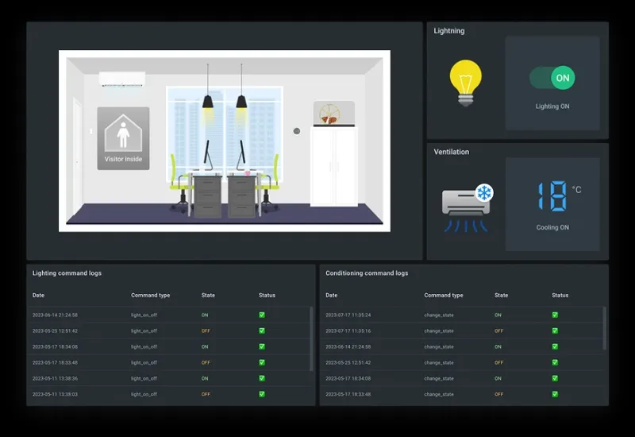Click the Date column header in Conditioning logs
The width and height of the screenshot is (635, 437).
point(331,295)
